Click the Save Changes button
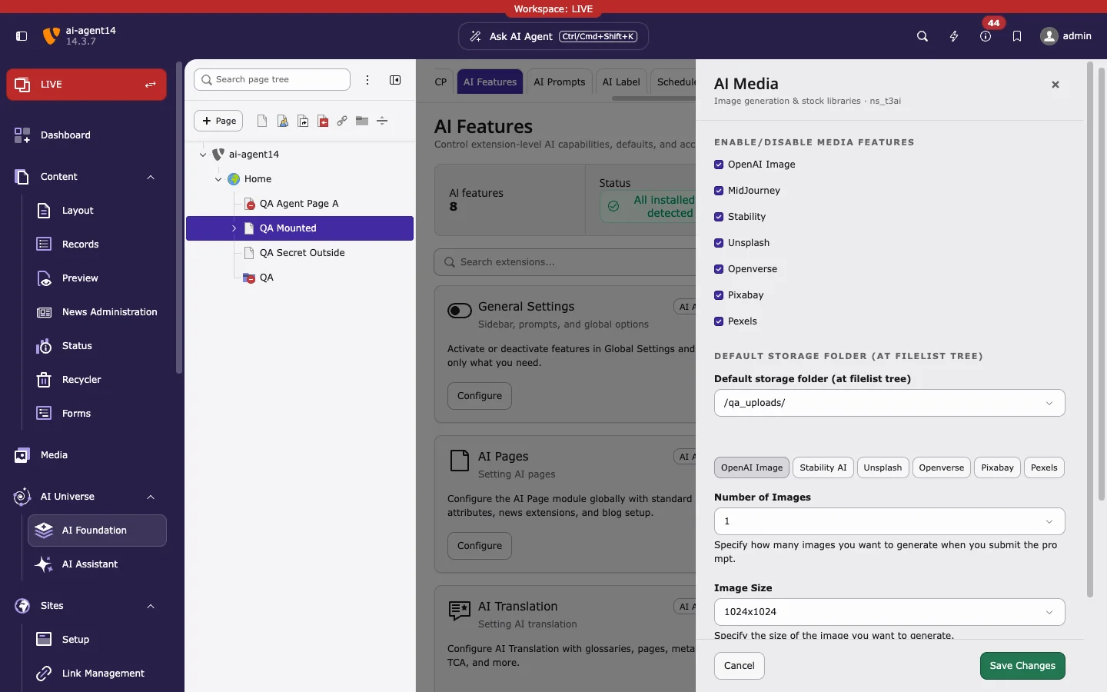The image size is (1107, 692). (1022, 666)
